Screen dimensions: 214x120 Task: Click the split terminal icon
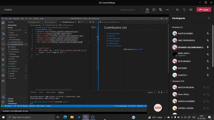point(159,92)
